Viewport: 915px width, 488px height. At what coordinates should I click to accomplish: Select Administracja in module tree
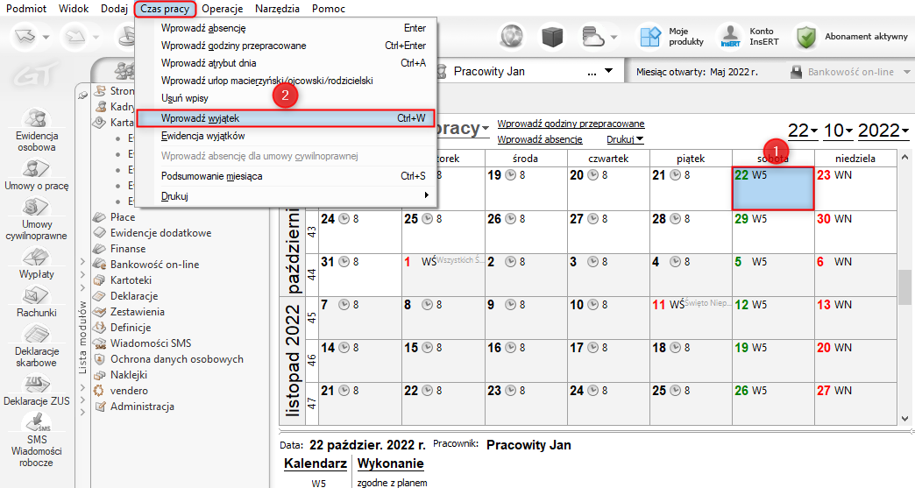pos(142,407)
